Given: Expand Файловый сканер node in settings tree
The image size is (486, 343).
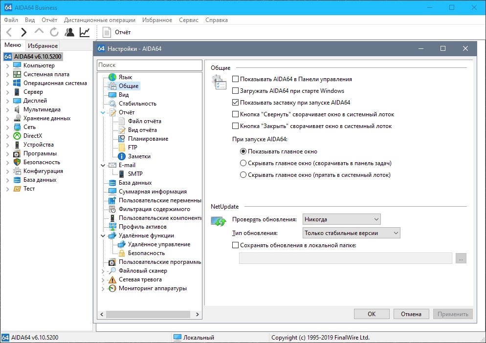Looking at the screenshot, I should pos(103,271).
